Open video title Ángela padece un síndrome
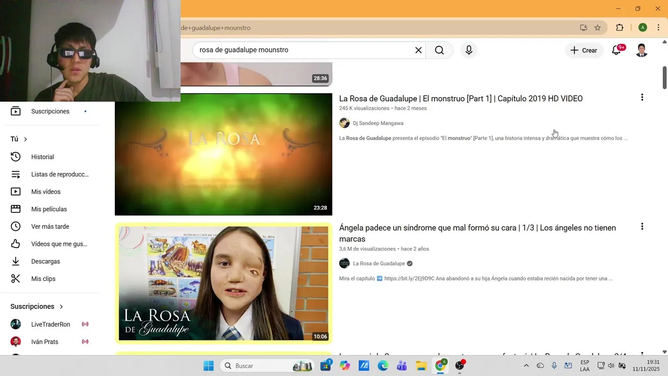668x376 pixels. [478, 233]
